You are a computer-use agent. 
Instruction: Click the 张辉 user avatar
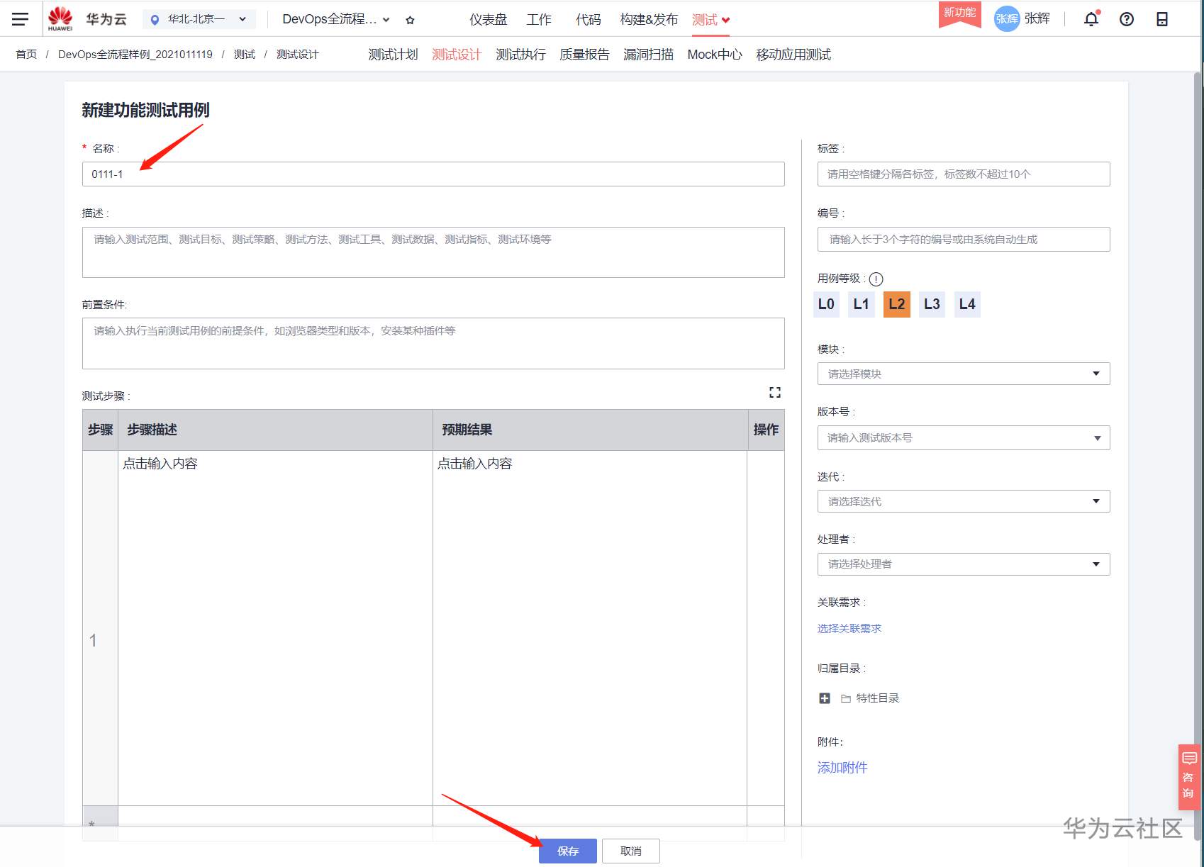coord(1007,19)
